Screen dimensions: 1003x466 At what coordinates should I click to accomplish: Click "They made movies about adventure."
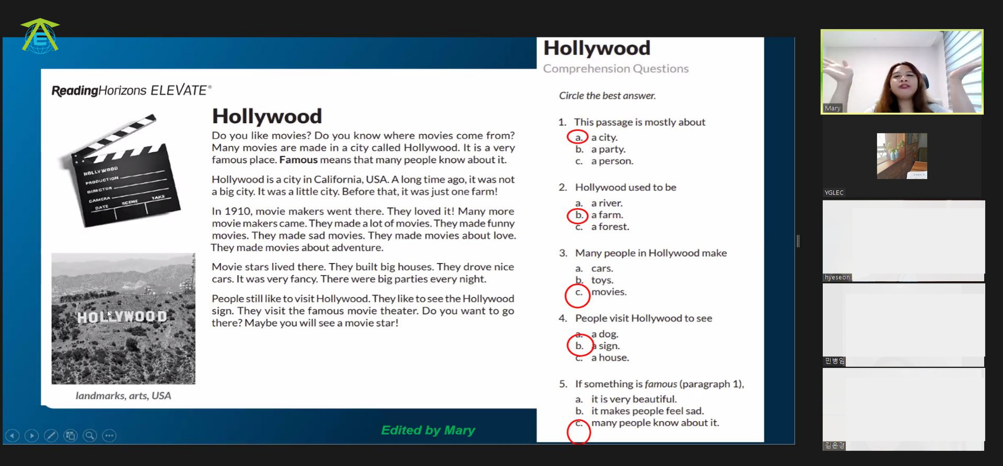tap(297, 248)
